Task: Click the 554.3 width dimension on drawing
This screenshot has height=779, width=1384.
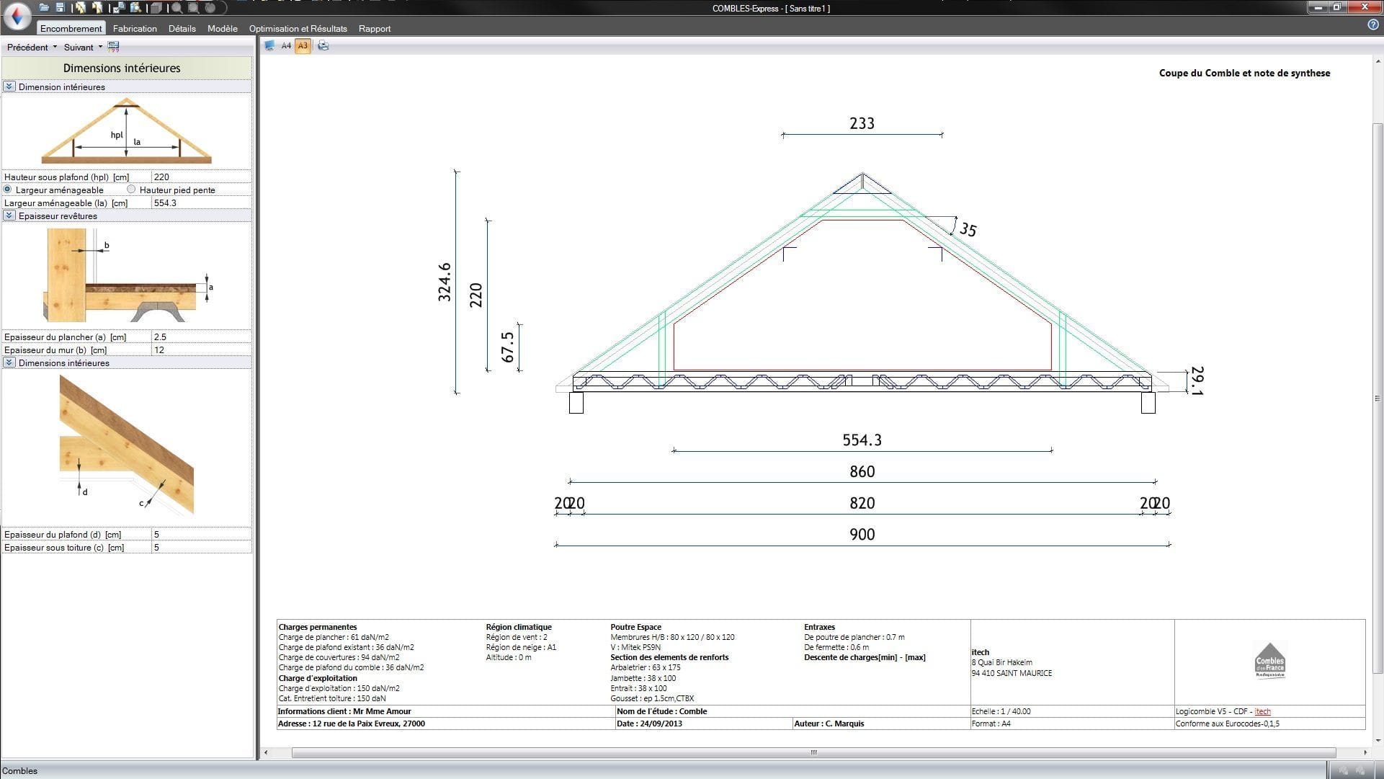Action: click(x=862, y=440)
